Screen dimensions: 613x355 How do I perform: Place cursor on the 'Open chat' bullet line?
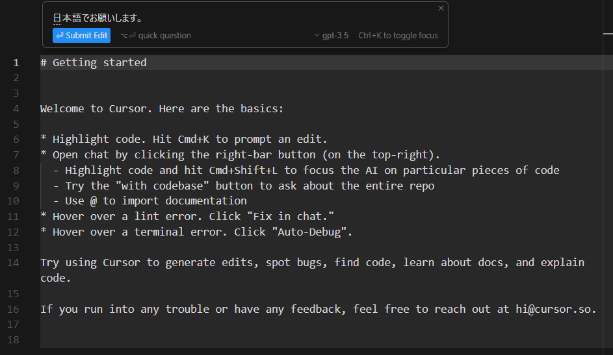[241, 155]
